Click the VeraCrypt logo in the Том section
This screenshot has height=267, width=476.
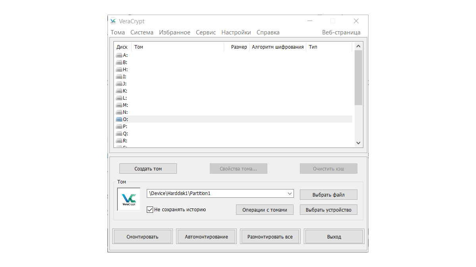click(129, 199)
